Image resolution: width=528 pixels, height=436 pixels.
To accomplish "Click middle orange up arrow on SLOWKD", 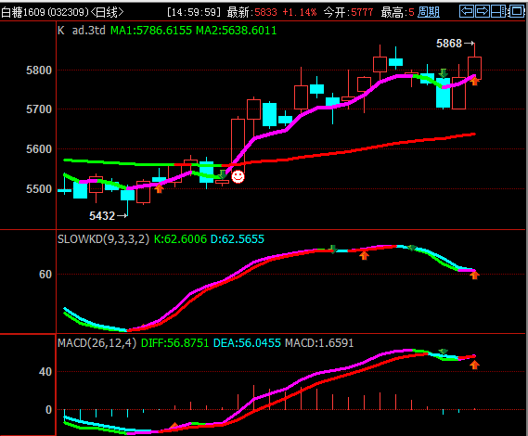I will pos(364,255).
